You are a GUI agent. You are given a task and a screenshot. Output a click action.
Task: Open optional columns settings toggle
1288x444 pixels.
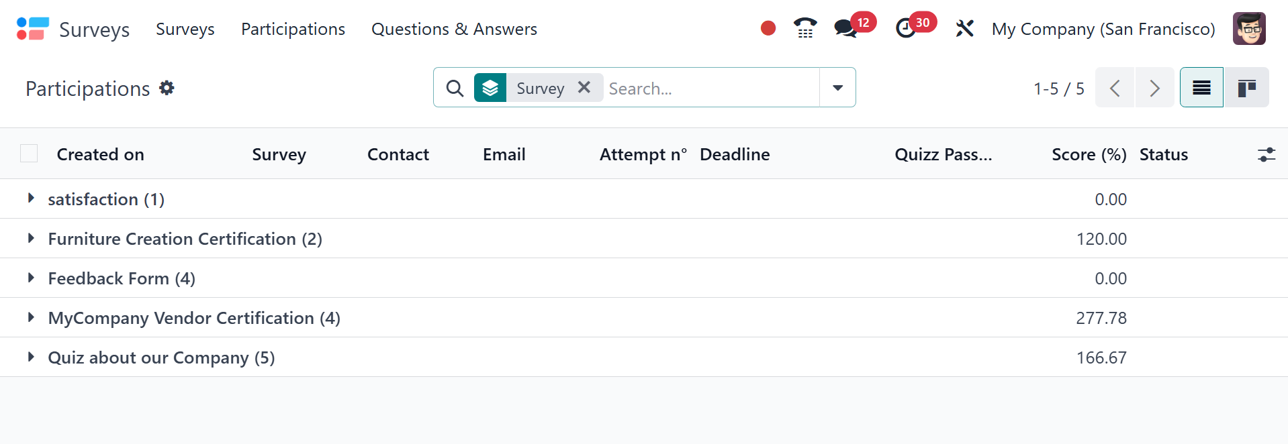coord(1266,154)
